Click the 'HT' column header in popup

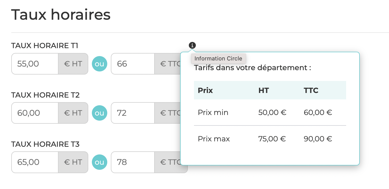pos(264,90)
